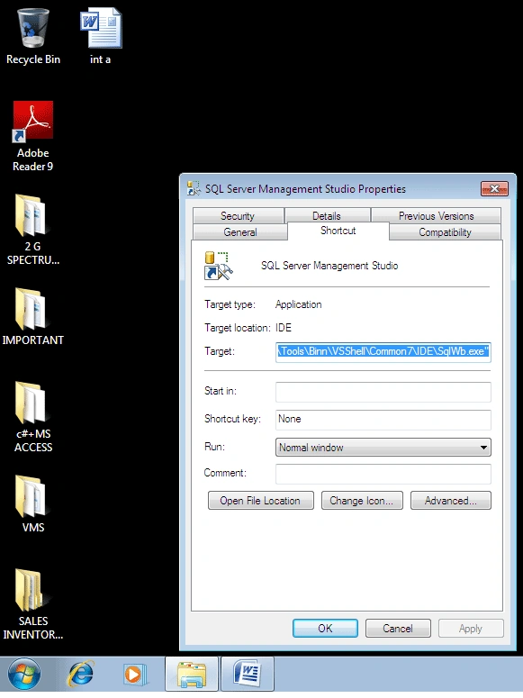Switch to Word via taskbar button
Viewport: 523px width, 698px height.
pyautogui.click(x=248, y=674)
